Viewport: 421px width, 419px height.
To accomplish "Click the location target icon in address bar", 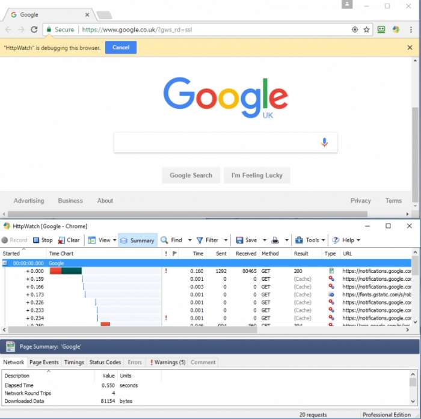I will pos(355,29).
